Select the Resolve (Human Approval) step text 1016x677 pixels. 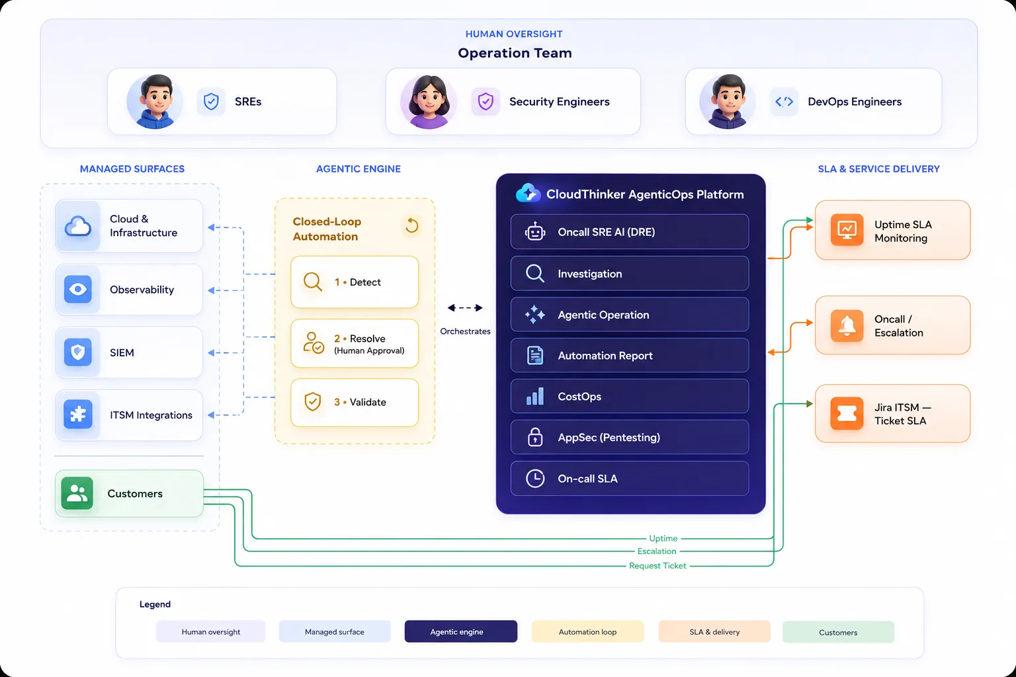tap(369, 344)
